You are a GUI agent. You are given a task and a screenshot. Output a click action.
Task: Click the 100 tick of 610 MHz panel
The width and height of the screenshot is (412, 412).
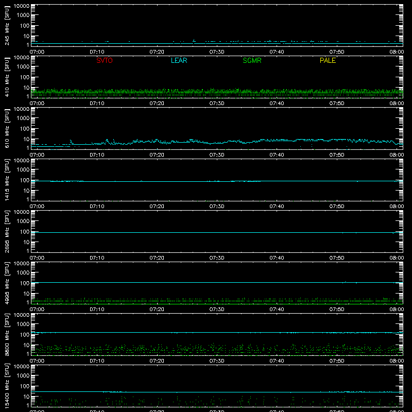point(25,129)
